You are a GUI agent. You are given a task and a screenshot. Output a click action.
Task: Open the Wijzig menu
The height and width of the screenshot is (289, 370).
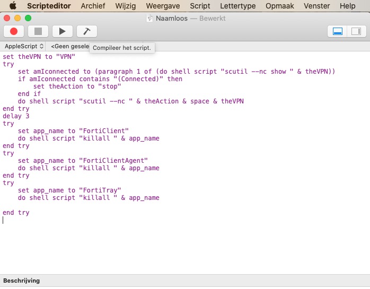[125, 6]
